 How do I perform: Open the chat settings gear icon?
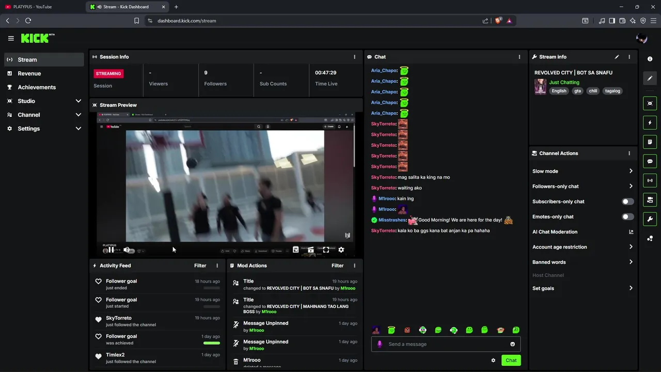coord(493,361)
